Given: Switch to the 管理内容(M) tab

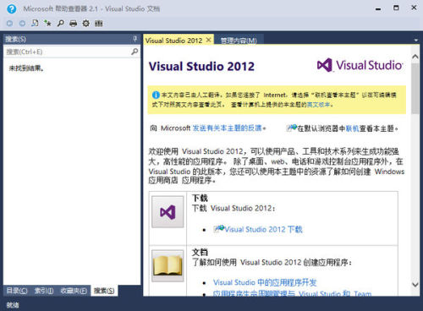Looking at the screenshot, I should 239,41.
